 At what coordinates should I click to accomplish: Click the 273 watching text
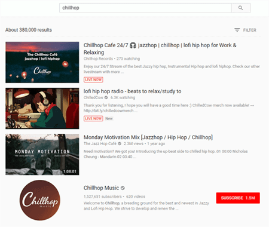tap(128, 59)
